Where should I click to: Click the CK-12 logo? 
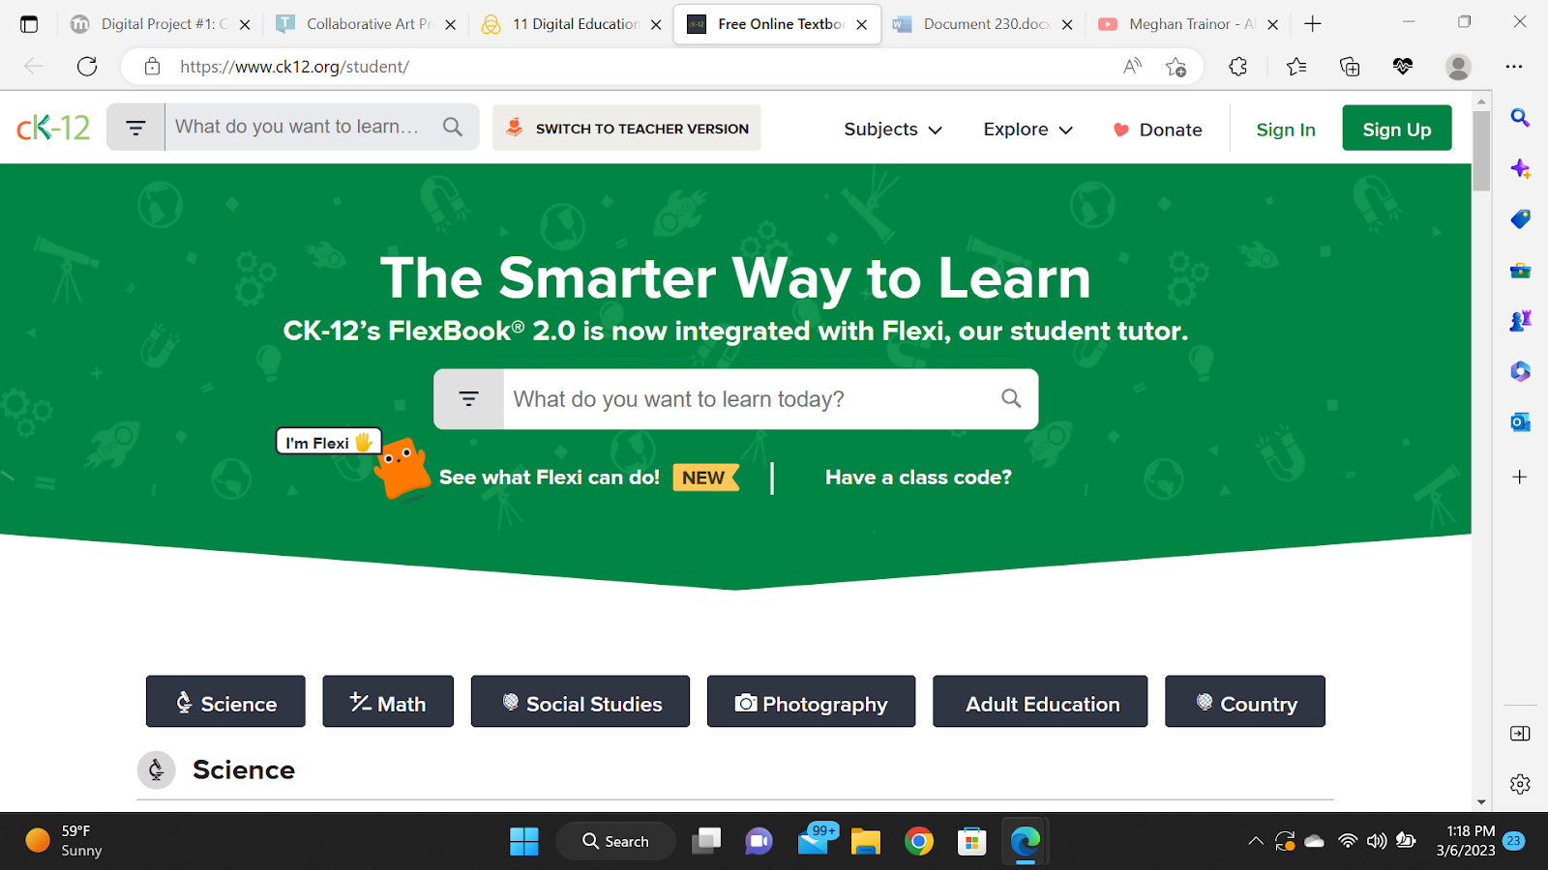point(53,128)
